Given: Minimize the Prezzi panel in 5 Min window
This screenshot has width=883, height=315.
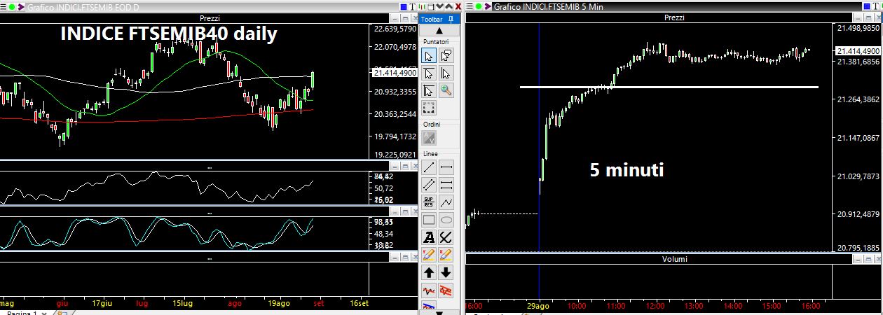Looking at the screenshot, I should click(x=856, y=18).
